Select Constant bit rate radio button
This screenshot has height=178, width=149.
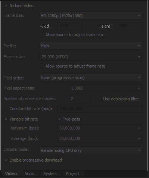tap(6, 109)
